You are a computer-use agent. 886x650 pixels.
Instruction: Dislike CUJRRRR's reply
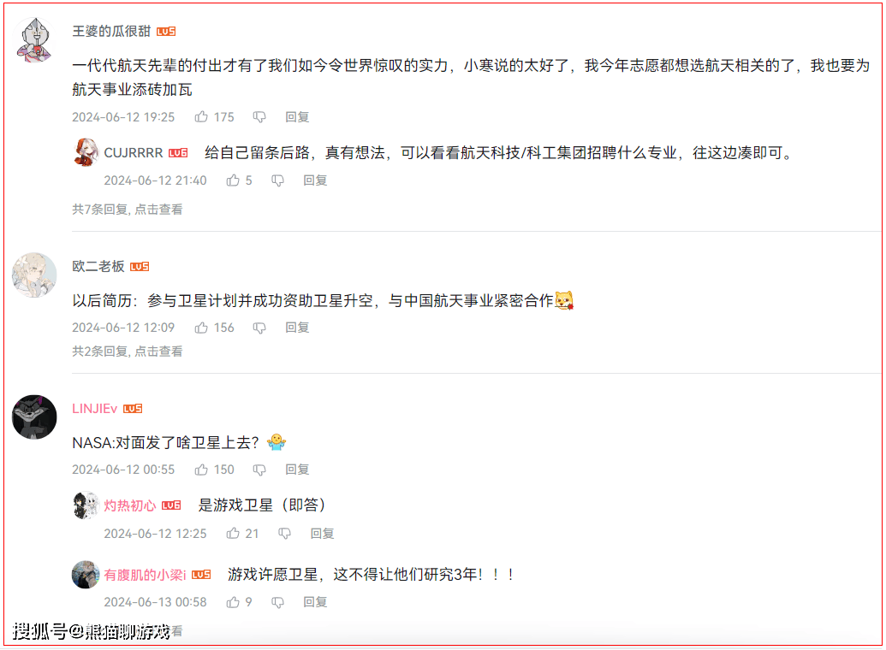click(277, 180)
